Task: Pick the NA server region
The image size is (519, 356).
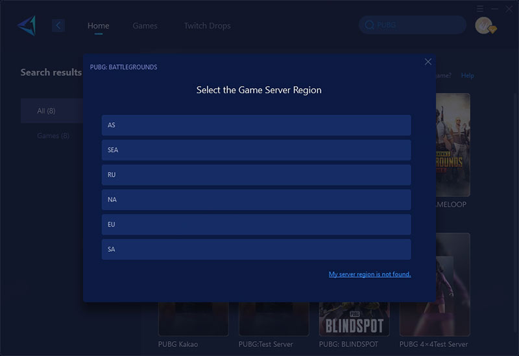Action: (x=256, y=199)
